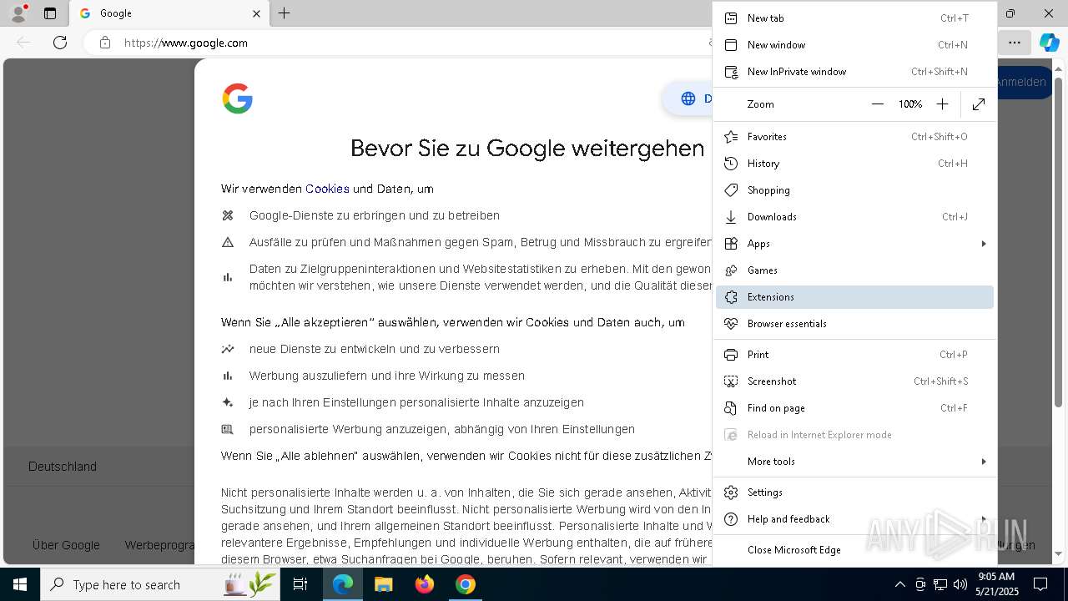Open volume control in tray
This screenshot has height=601, width=1068.
pyautogui.click(x=960, y=584)
